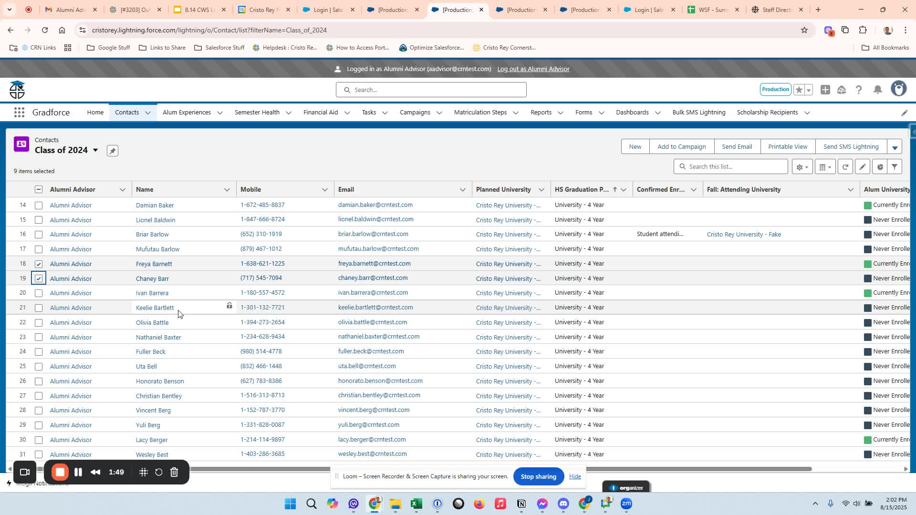The image size is (916, 515).
Task: Open the favorites star icon
Action: [x=799, y=90]
